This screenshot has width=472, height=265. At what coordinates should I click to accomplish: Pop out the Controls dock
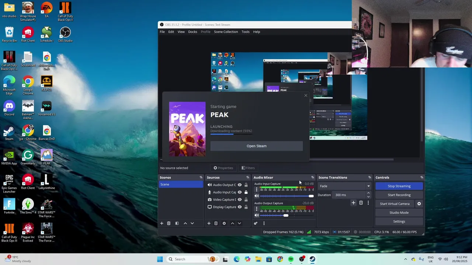coord(422,177)
